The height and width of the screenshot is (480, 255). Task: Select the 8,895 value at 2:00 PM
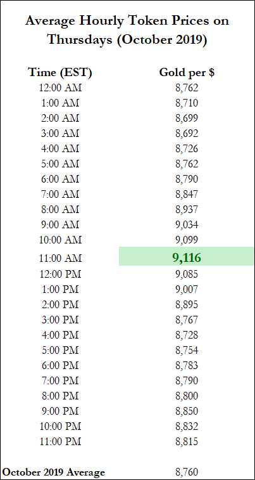(187, 304)
